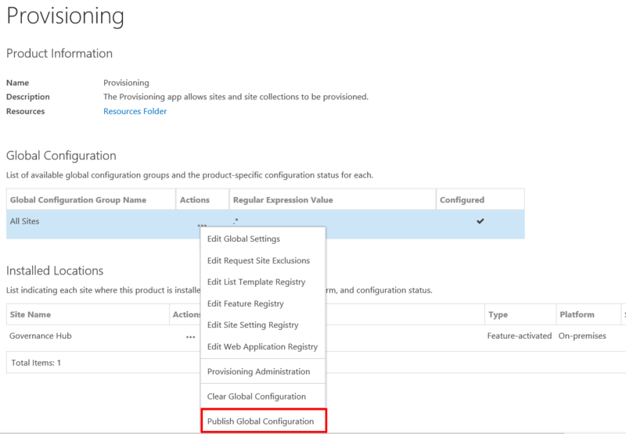Select Edit Site Setting Registry
Image resolution: width=626 pixels, height=434 pixels.
[253, 325]
